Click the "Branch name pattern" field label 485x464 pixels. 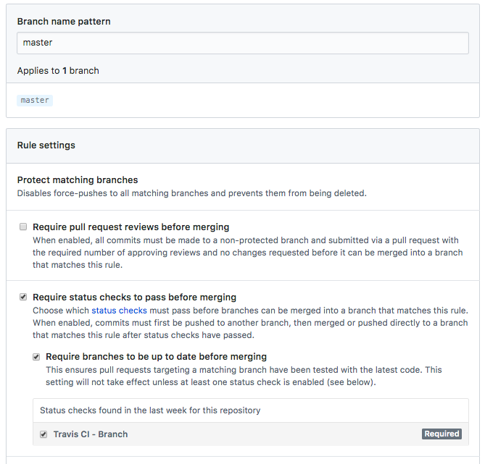click(x=64, y=22)
